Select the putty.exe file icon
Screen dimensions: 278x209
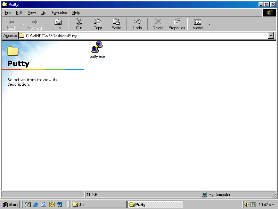click(97, 47)
